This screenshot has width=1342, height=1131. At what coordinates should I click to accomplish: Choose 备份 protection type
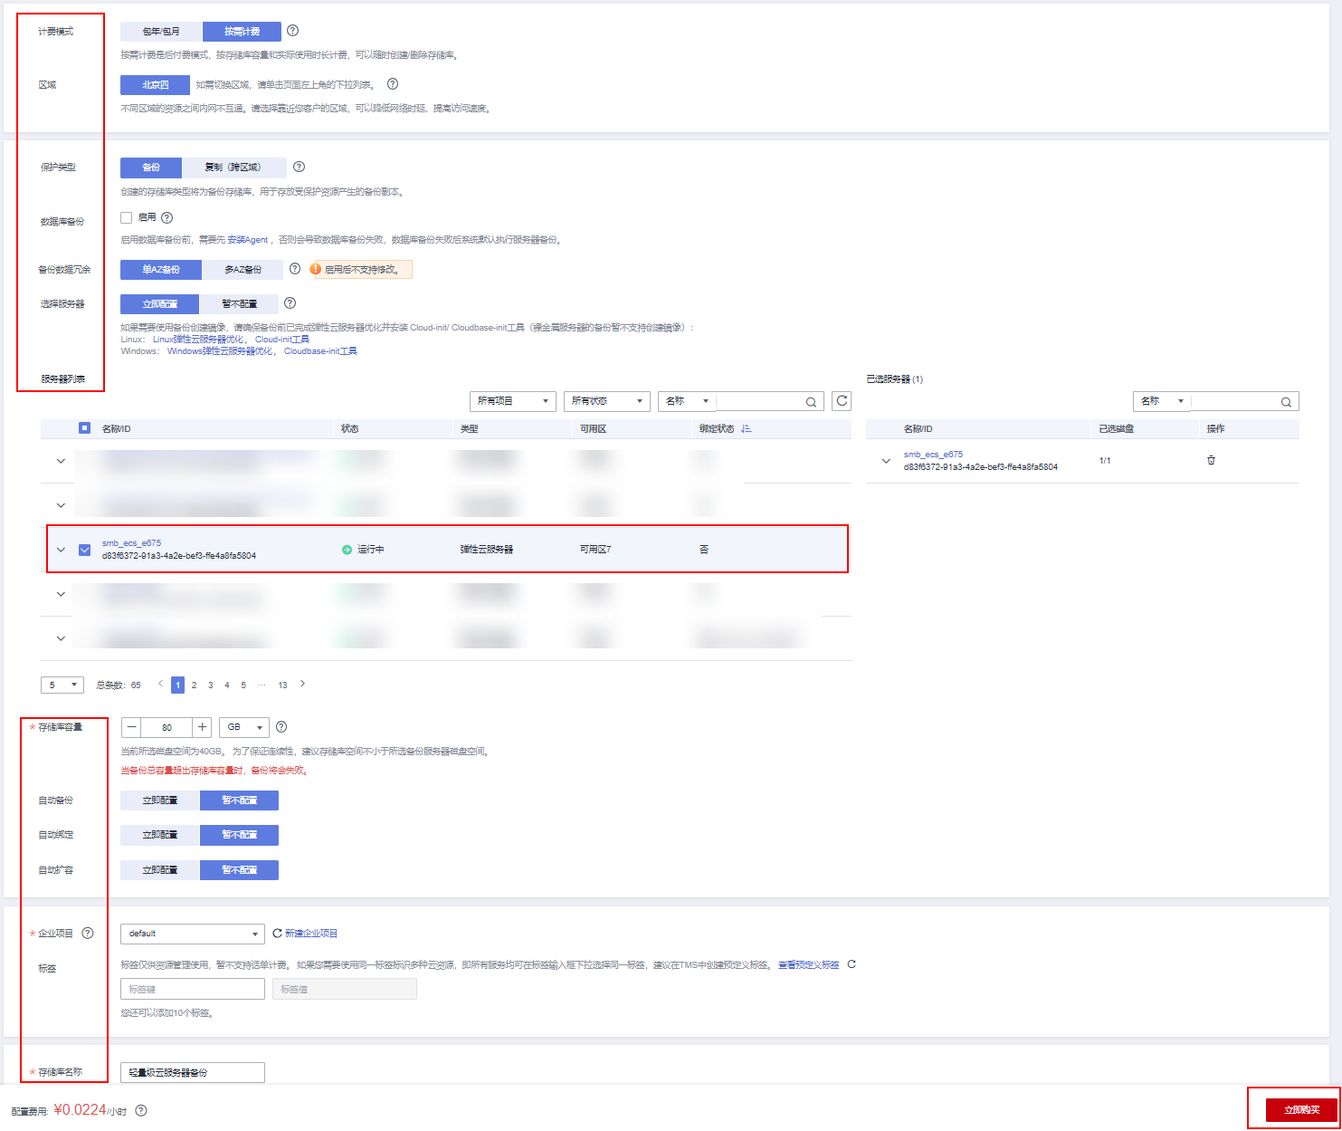click(151, 168)
